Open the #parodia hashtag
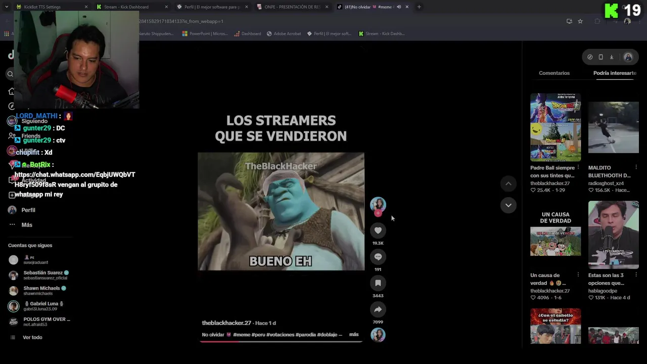647x364 pixels. click(x=306, y=335)
